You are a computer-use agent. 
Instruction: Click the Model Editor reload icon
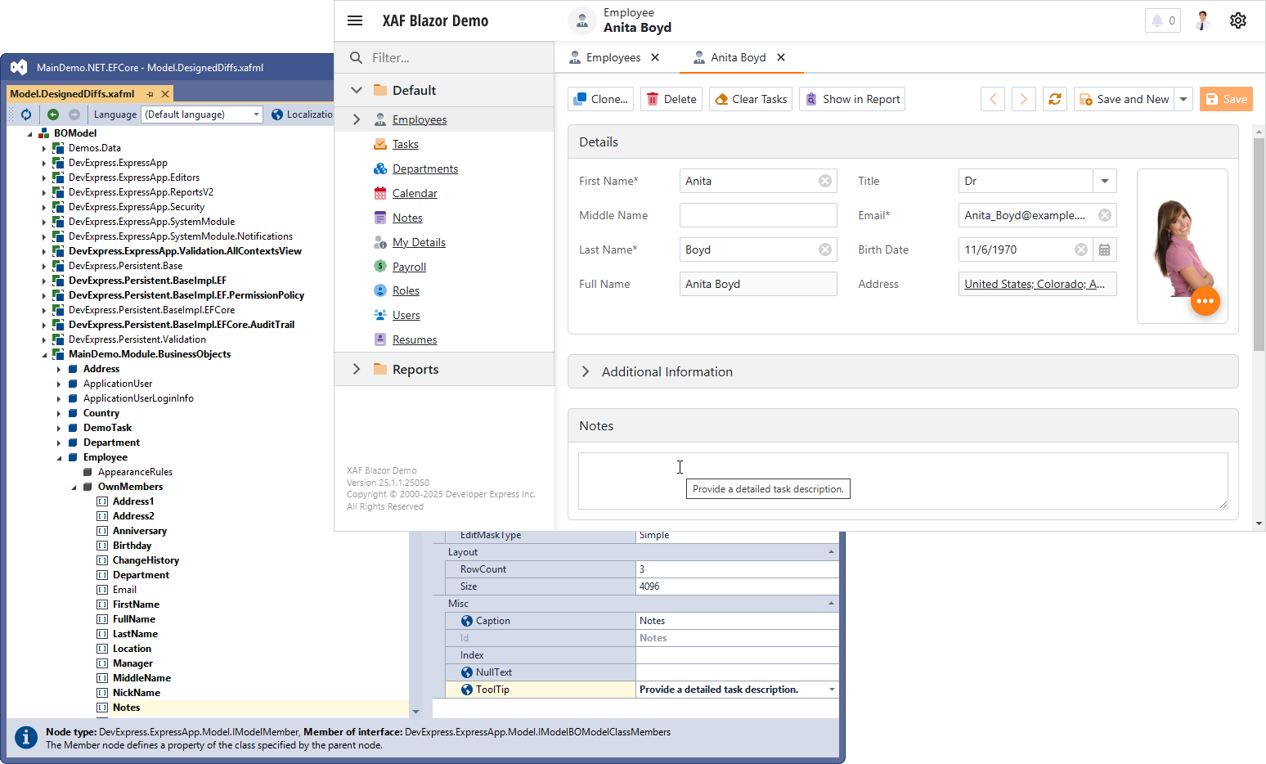click(x=26, y=115)
